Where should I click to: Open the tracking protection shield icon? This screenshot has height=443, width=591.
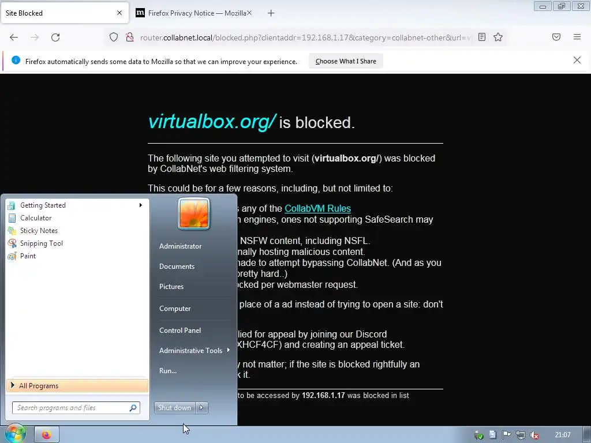pyautogui.click(x=114, y=37)
